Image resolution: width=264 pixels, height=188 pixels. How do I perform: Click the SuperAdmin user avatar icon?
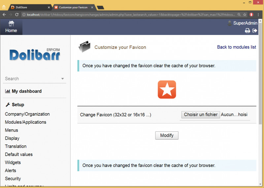point(229,23)
